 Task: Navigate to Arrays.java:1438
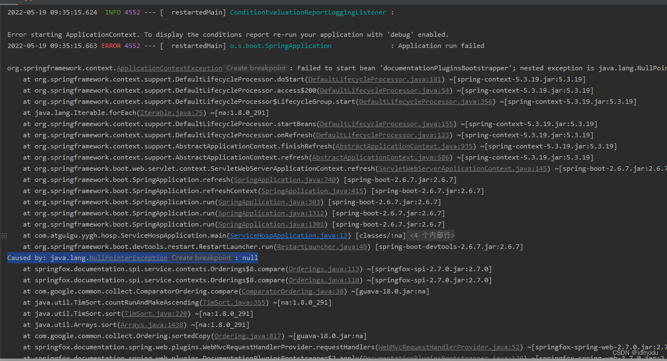pyautogui.click(x=151, y=325)
